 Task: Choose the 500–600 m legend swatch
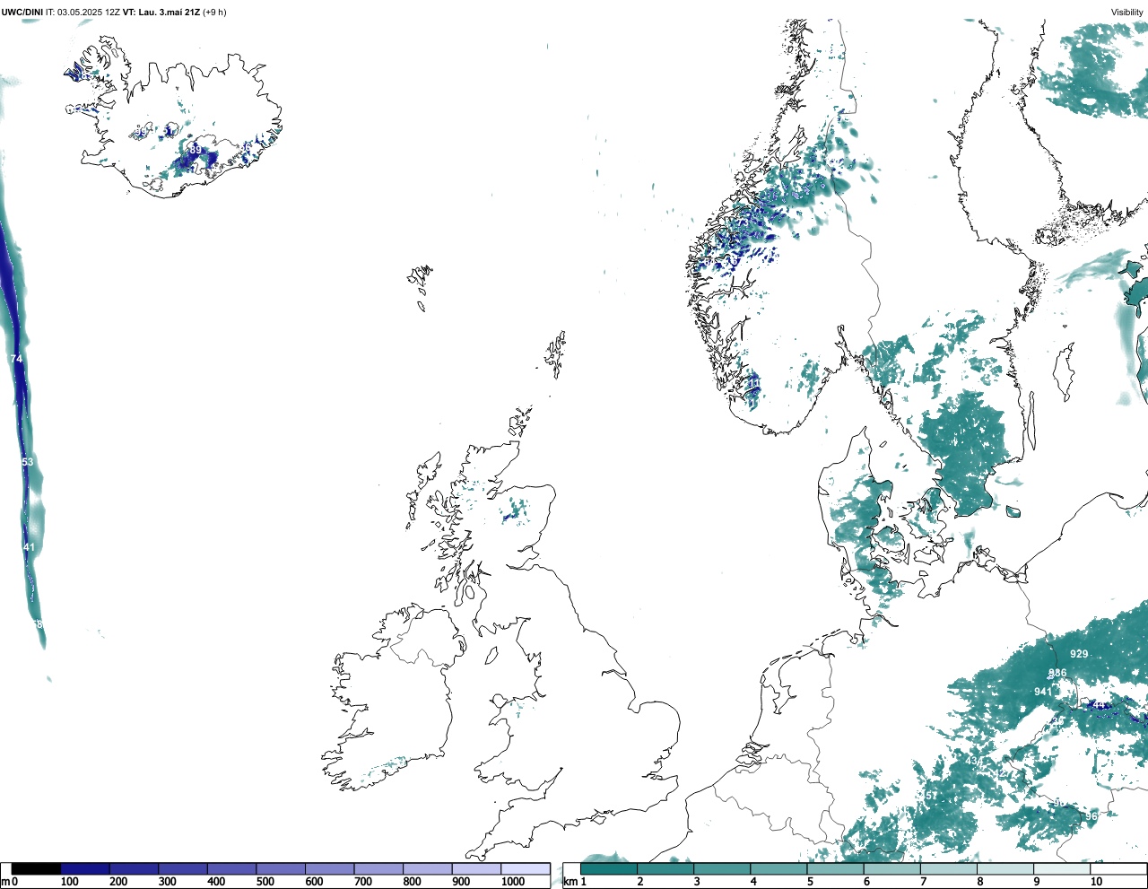tap(281, 868)
